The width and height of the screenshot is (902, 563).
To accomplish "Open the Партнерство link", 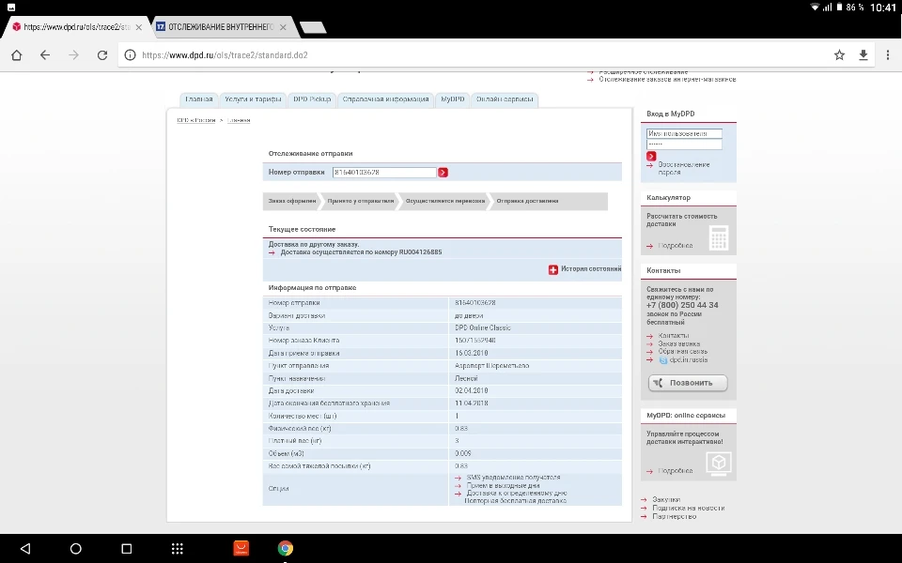I will [x=675, y=516].
